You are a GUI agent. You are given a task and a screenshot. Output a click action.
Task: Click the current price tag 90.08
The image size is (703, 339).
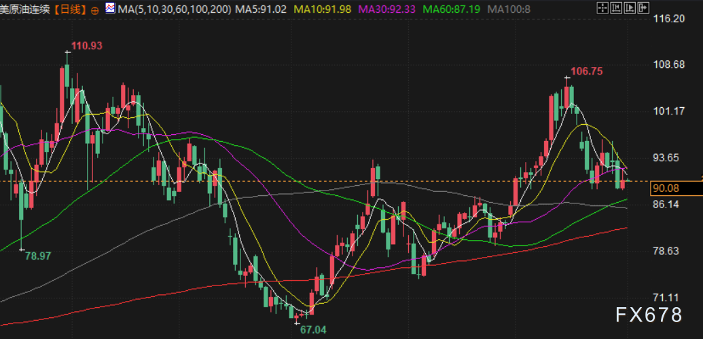tap(676, 188)
